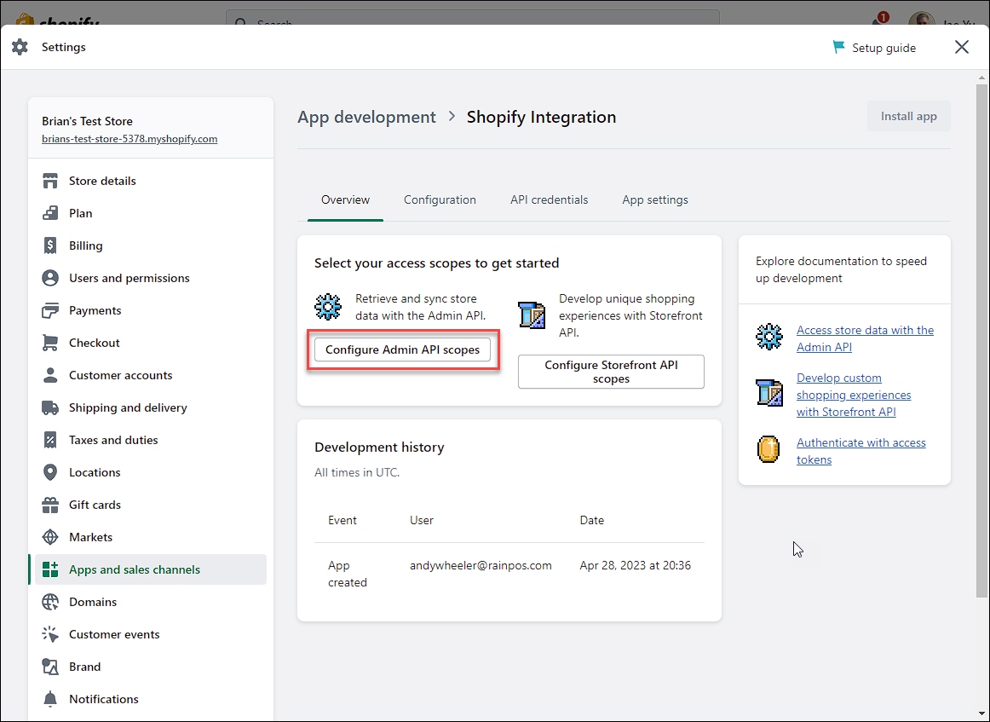The height and width of the screenshot is (722, 990).
Task: Open the Configuration tab
Action: click(440, 199)
